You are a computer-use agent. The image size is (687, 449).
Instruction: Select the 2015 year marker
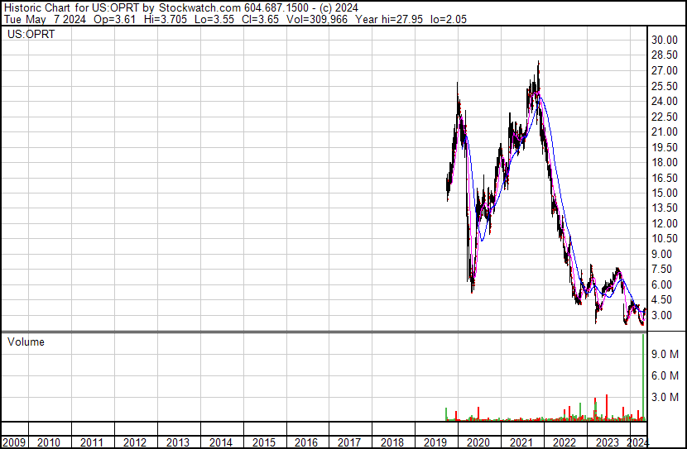click(x=263, y=442)
